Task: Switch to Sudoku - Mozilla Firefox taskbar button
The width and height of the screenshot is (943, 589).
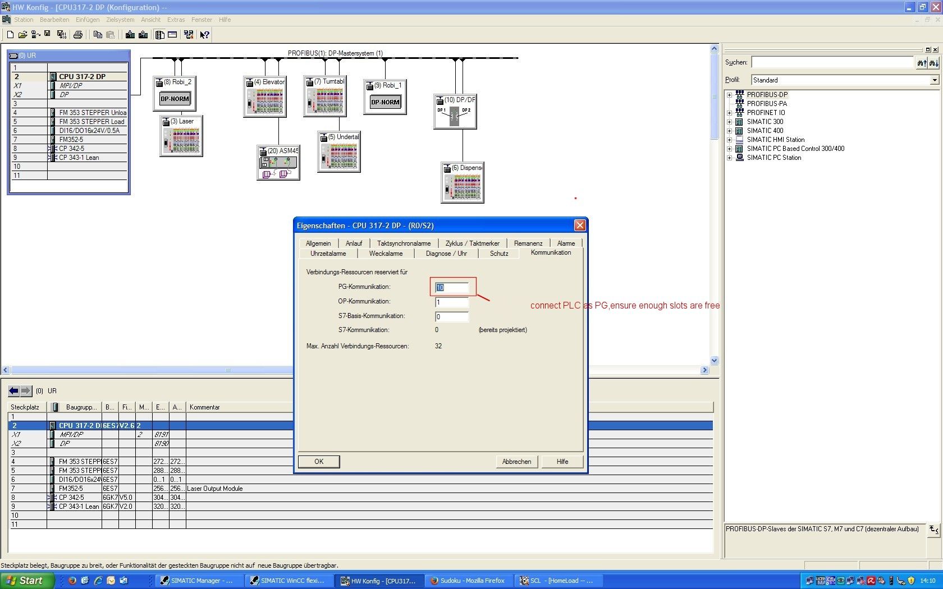Action: click(x=469, y=581)
